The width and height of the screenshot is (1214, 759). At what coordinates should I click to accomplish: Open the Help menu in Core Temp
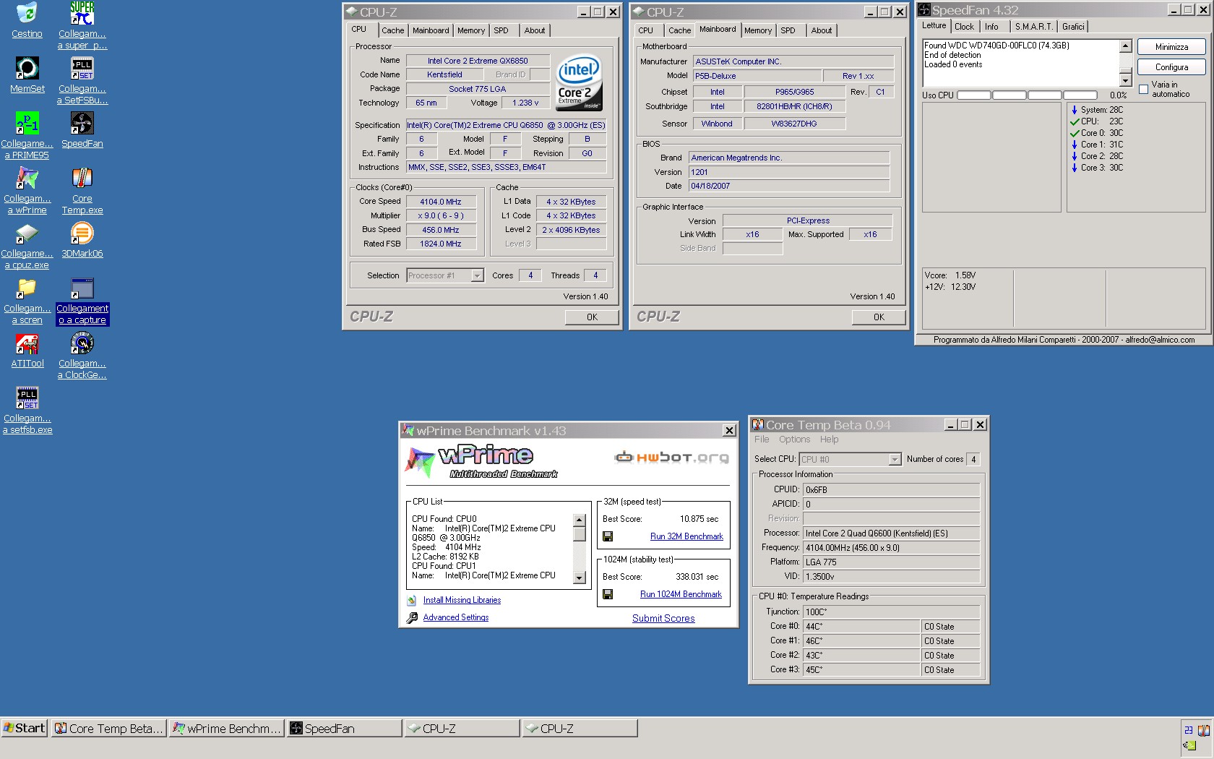(829, 439)
